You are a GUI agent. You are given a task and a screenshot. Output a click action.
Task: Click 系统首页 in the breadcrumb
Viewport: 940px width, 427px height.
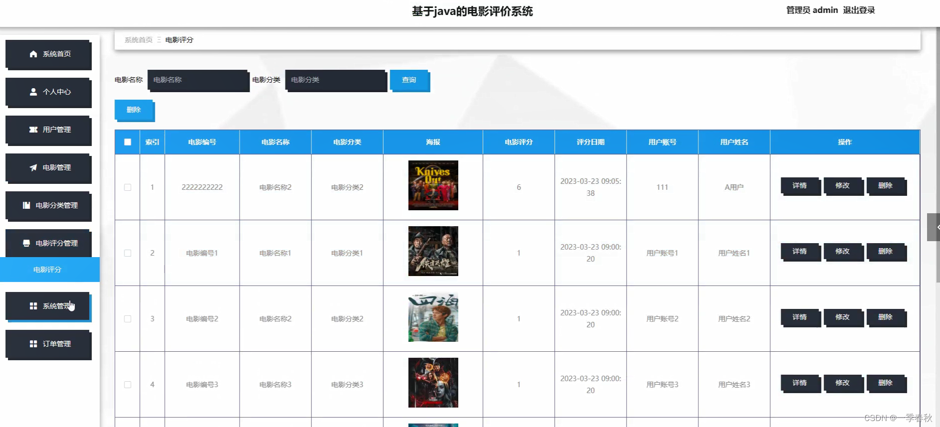138,40
